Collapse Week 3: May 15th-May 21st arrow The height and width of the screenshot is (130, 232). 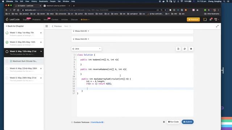point(41,51)
